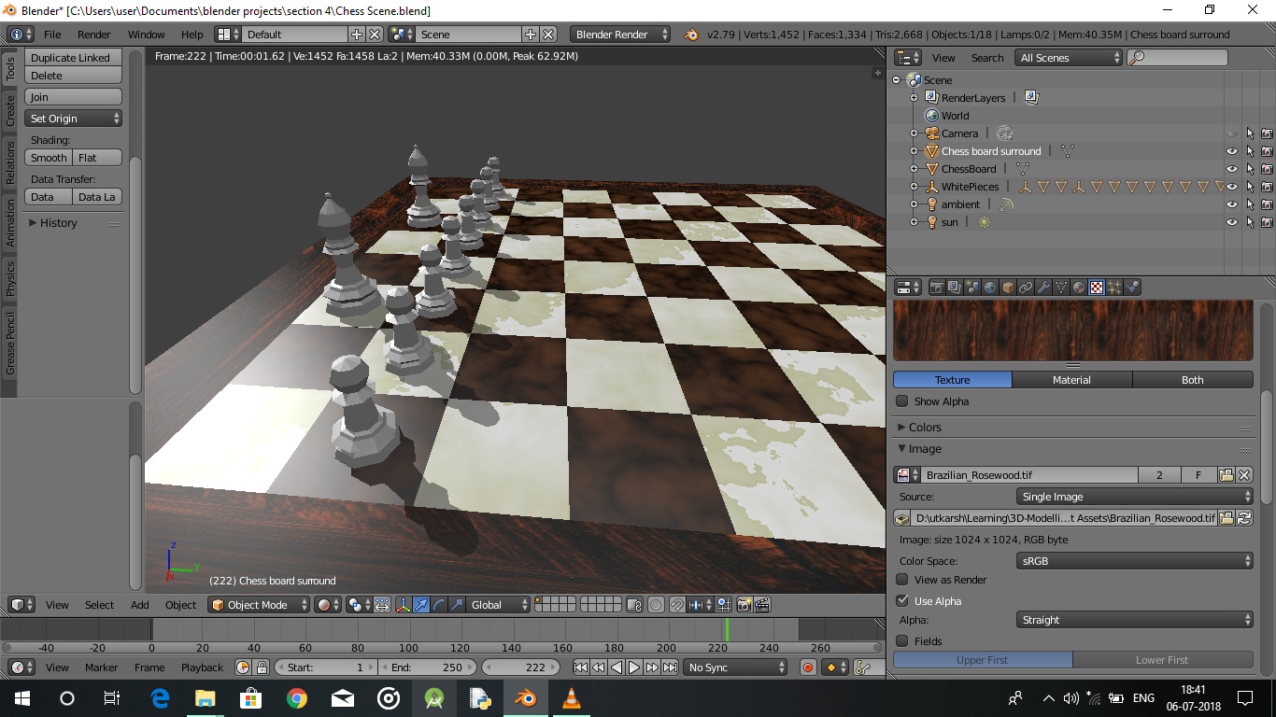Image resolution: width=1276 pixels, height=717 pixels.
Task: Toggle restrict render for sun lamp
Action: pos(1267,222)
